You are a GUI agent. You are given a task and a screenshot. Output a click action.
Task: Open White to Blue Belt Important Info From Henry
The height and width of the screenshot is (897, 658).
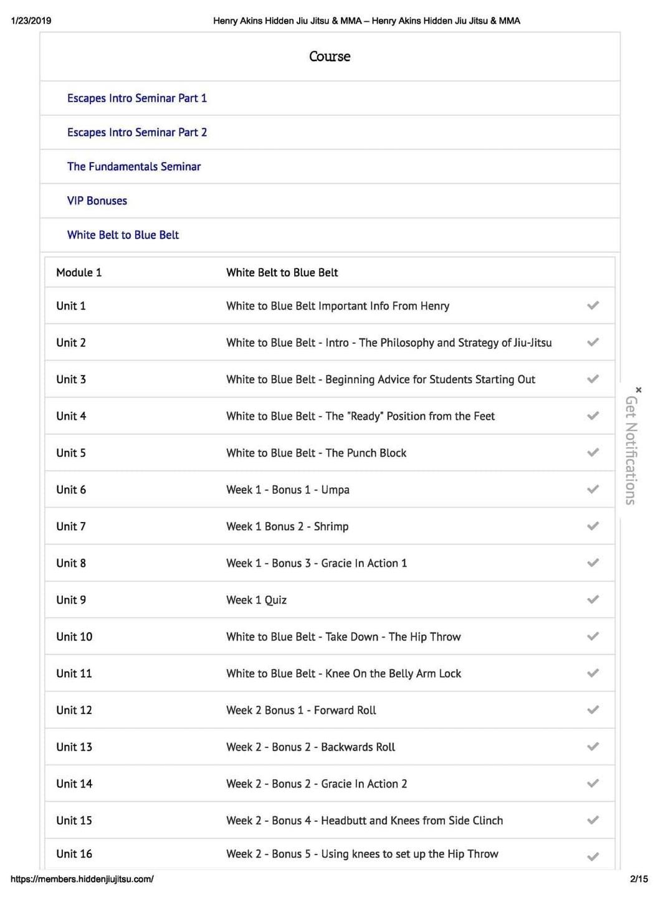pos(338,306)
